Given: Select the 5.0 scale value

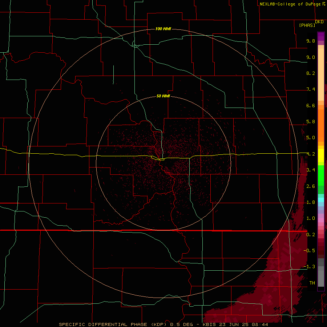Looking at the screenshot, I should tap(311, 138).
